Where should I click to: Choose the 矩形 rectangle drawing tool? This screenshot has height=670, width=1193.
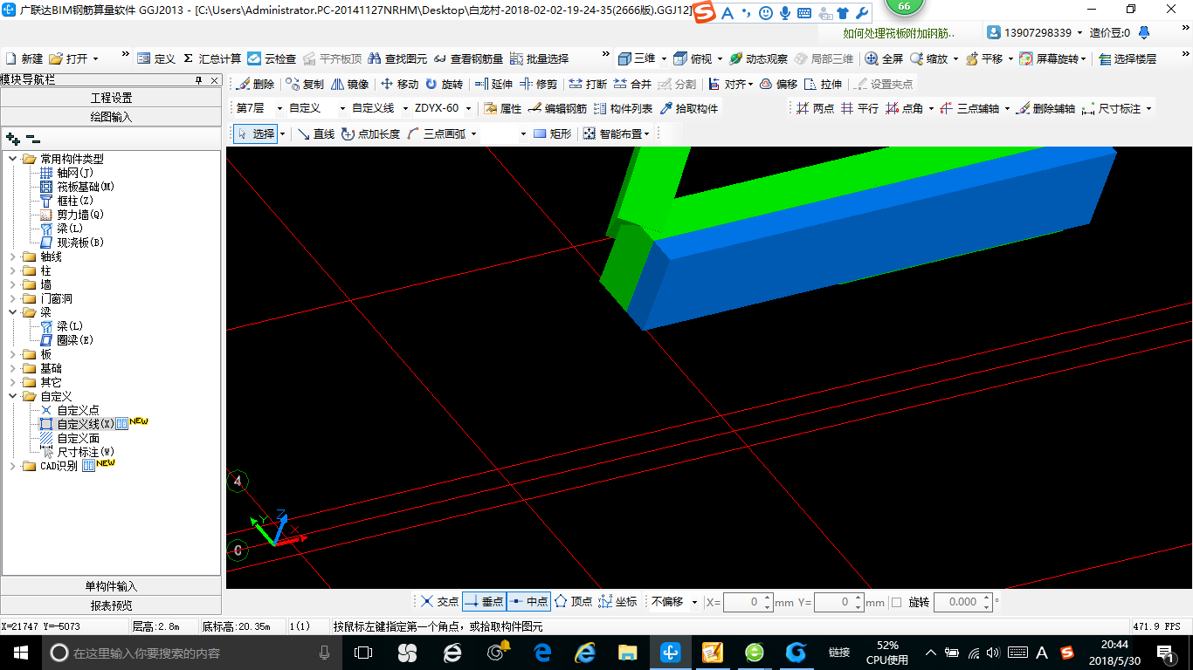(x=552, y=133)
